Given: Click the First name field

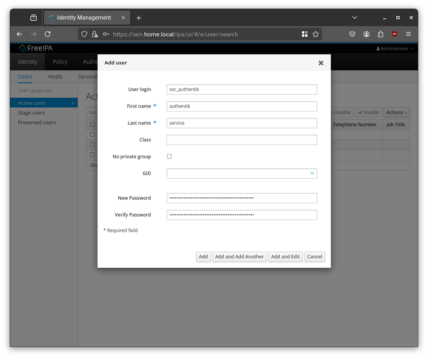Looking at the screenshot, I should pos(242,106).
